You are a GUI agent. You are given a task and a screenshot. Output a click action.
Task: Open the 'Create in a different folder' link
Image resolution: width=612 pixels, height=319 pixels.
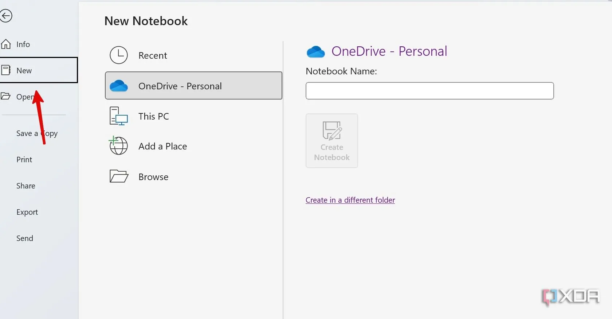[x=350, y=200]
